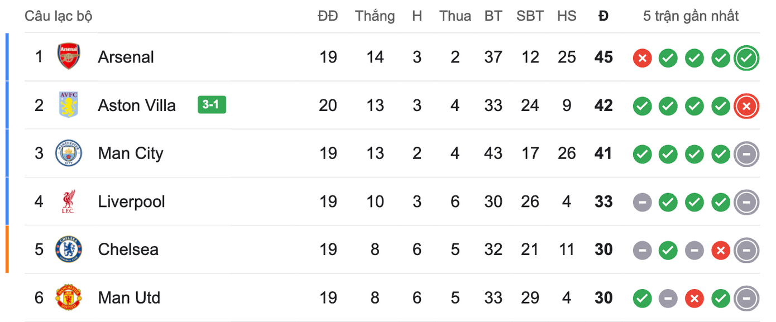This screenshot has height=322, width=776.
Task: Click the Câu lạc bộ header
Action: (x=58, y=16)
